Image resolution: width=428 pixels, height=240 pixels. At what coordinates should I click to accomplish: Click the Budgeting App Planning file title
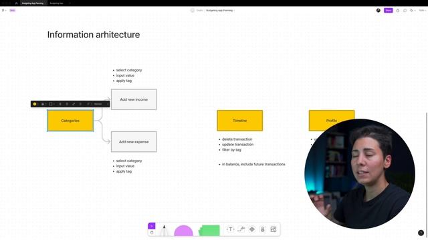[219, 11]
